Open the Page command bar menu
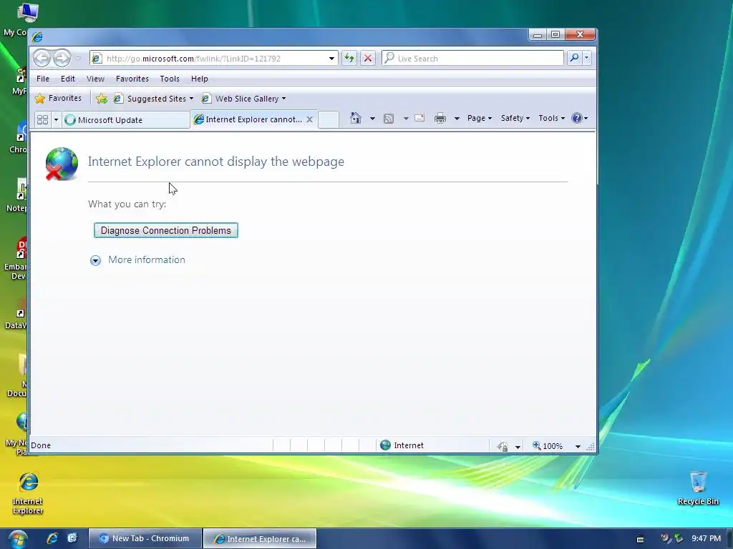The height and width of the screenshot is (549, 733). coord(480,118)
